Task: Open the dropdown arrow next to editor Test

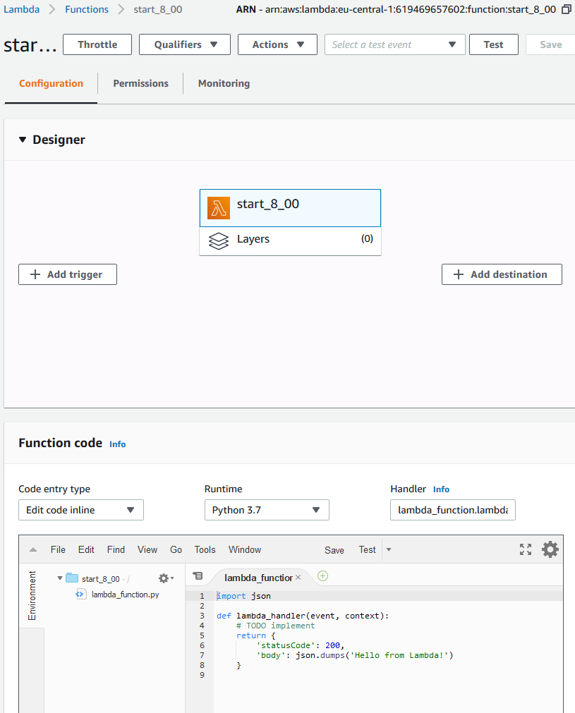Action: [389, 550]
